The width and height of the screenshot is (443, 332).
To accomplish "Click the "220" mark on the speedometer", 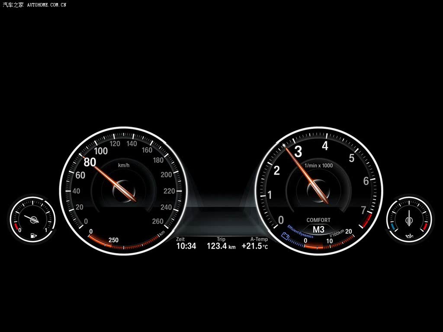I will 169,191.
